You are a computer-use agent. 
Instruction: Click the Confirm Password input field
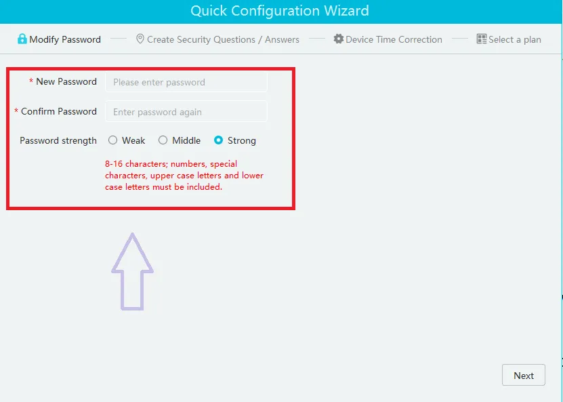coord(186,111)
